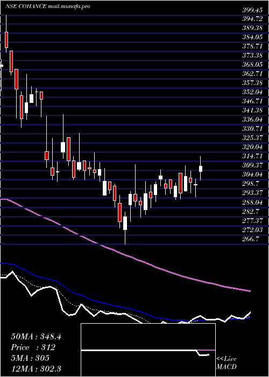This screenshot has height=377, width=269.
Task: Click the 325.37 price axis label
Action: click(252, 138)
